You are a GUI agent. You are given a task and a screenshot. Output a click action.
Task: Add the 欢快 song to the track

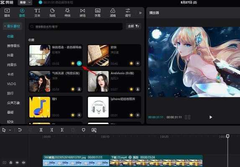tap(138, 63)
